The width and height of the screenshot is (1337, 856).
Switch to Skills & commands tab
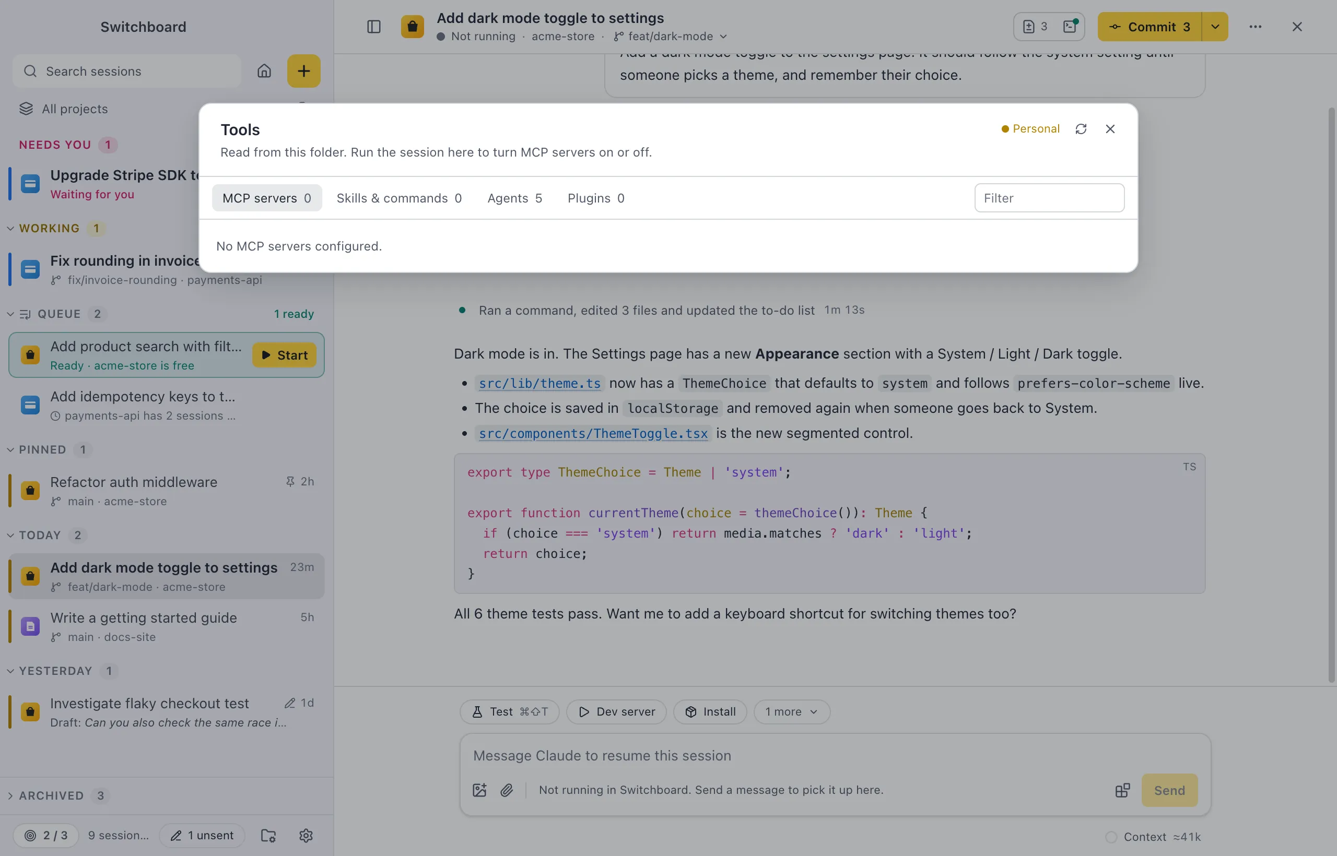point(399,198)
